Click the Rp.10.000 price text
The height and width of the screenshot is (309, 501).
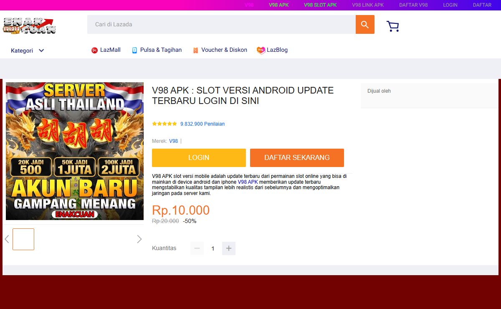[x=181, y=210]
